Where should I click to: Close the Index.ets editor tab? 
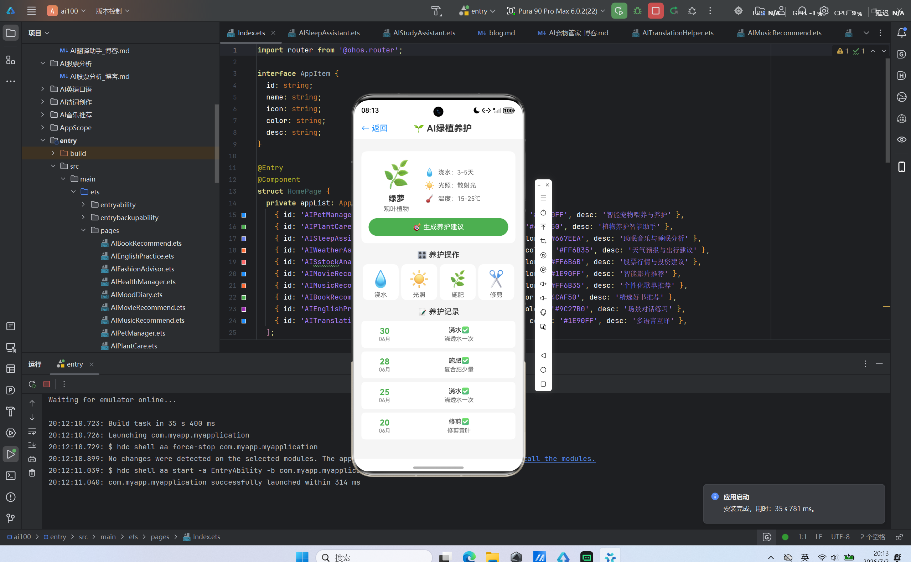tap(273, 33)
